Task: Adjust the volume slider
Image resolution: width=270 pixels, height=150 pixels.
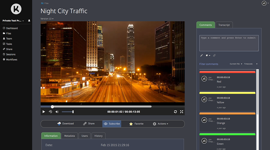Action: point(68,112)
